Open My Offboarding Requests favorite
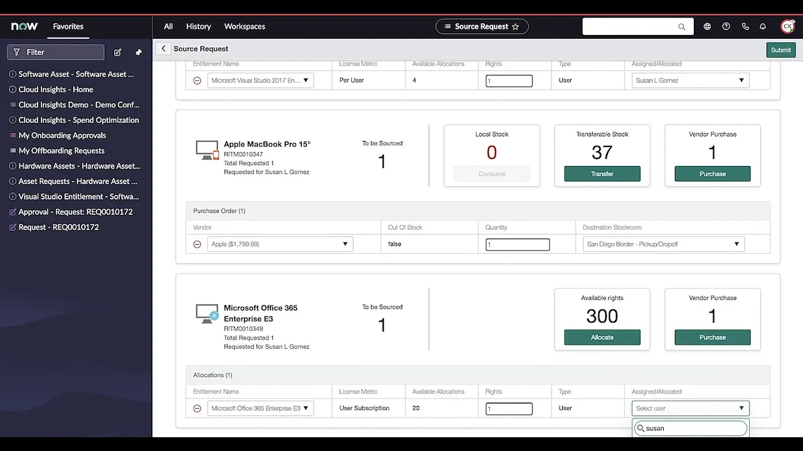Screen dimensions: 803x451 tap(61, 151)
